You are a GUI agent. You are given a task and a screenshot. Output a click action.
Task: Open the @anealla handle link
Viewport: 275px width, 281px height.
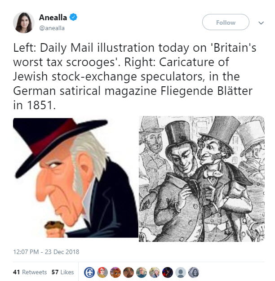click(52, 28)
